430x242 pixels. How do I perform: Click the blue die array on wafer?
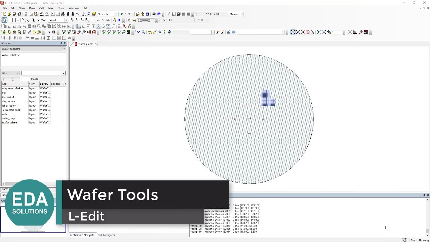click(268, 98)
